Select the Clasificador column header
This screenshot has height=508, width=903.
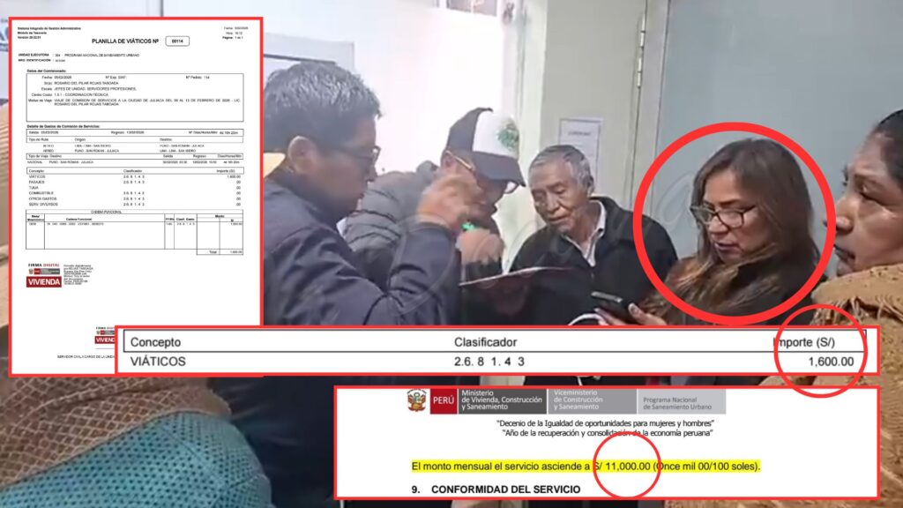485,342
